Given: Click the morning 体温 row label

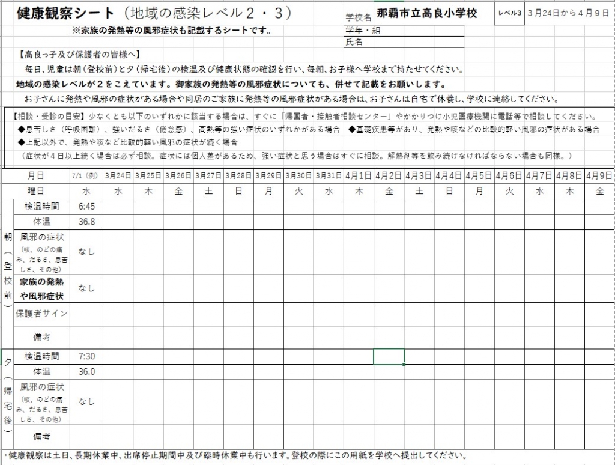Looking at the screenshot, I should pyautogui.click(x=42, y=222).
